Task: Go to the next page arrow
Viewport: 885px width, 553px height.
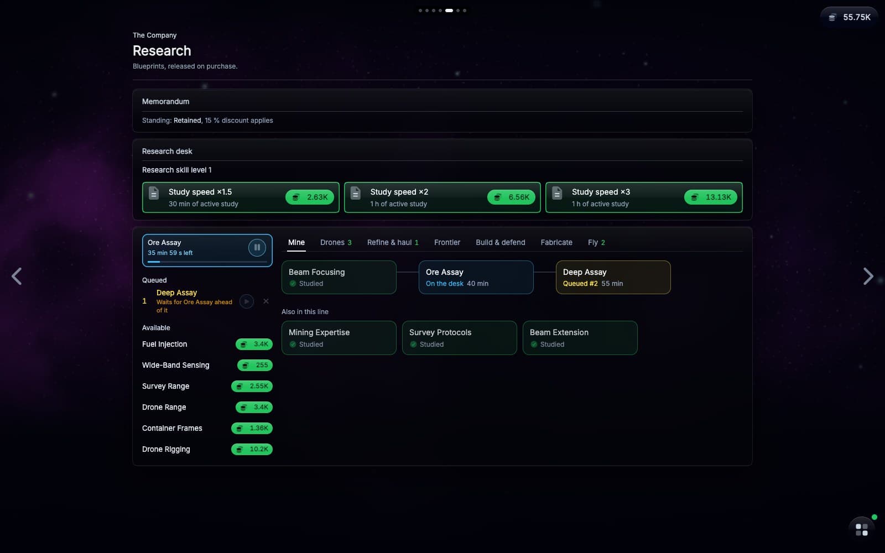Action: [x=868, y=276]
